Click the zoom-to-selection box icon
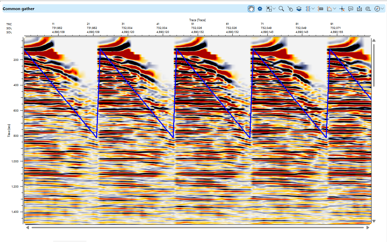The width and height of the screenshot is (387, 242). click(x=269, y=9)
